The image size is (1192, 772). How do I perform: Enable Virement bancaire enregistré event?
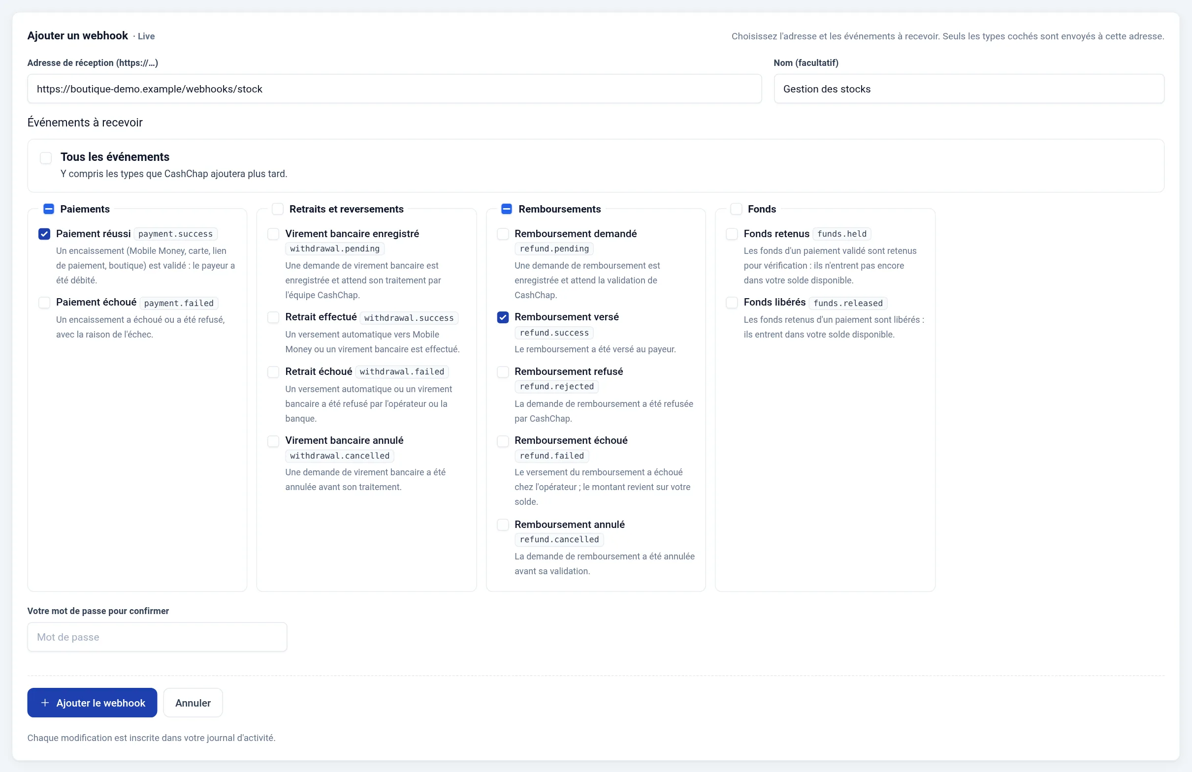pyautogui.click(x=273, y=234)
